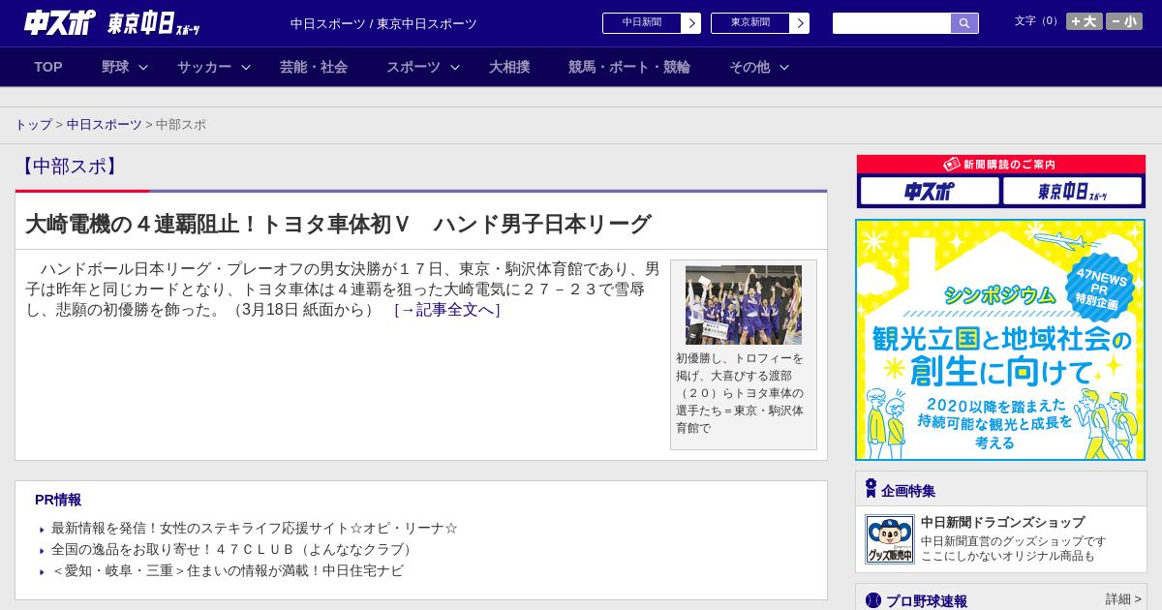Open the 記事全文へ link
This screenshot has height=610, width=1162.
(447, 310)
